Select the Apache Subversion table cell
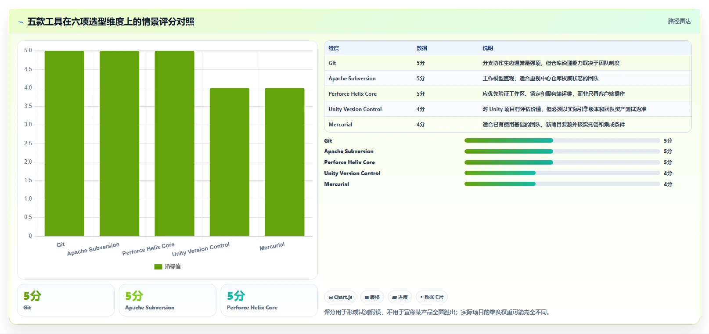709x334 pixels. pos(352,79)
